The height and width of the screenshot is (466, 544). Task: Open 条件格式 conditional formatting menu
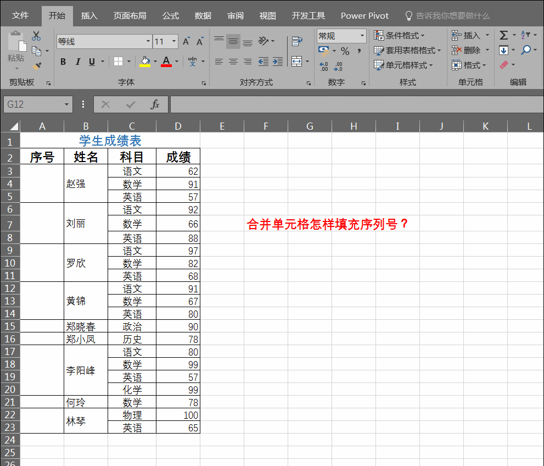tap(399, 35)
